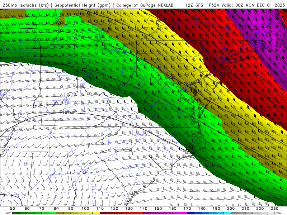Image resolution: width=287 pixels, height=215 pixels.
Task: Pick the cyan swatch just before 200
Action: pyautogui.click(x=227, y=213)
